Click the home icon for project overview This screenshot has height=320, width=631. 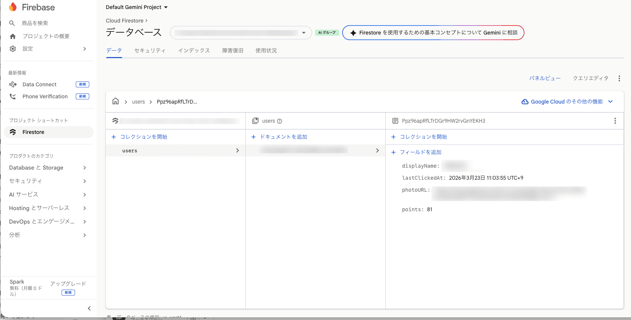tap(13, 36)
